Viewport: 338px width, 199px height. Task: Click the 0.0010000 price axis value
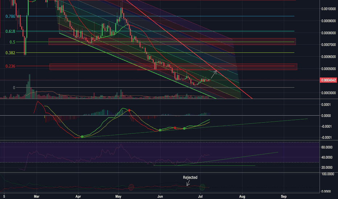(x=329, y=9)
